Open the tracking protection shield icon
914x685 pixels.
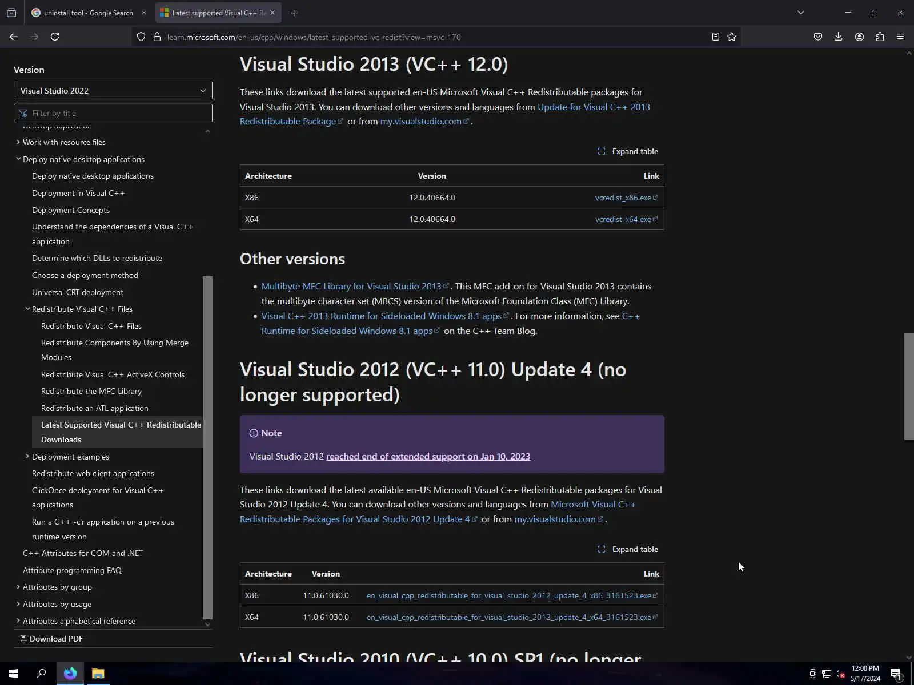(x=141, y=37)
